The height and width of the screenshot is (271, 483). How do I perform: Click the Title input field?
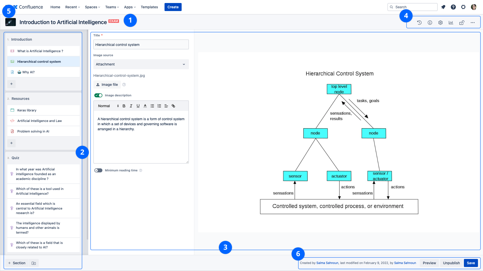[x=141, y=44]
